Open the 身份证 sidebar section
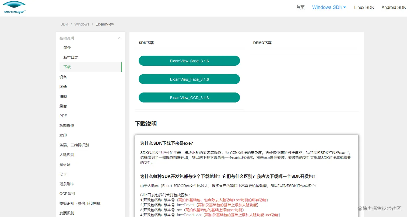The height and width of the screenshot is (217, 407). click(65, 164)
